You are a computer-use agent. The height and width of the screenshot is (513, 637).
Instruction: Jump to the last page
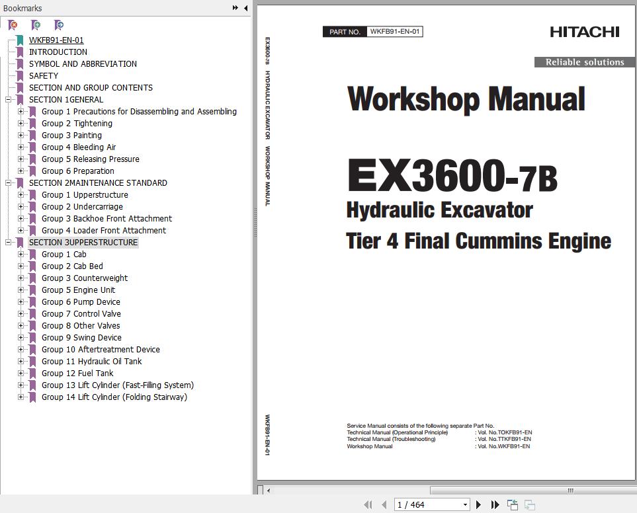pos(495,504)
